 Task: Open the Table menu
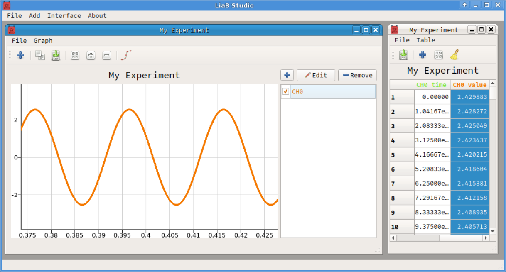pyautogui.click(x=426, y=40)
